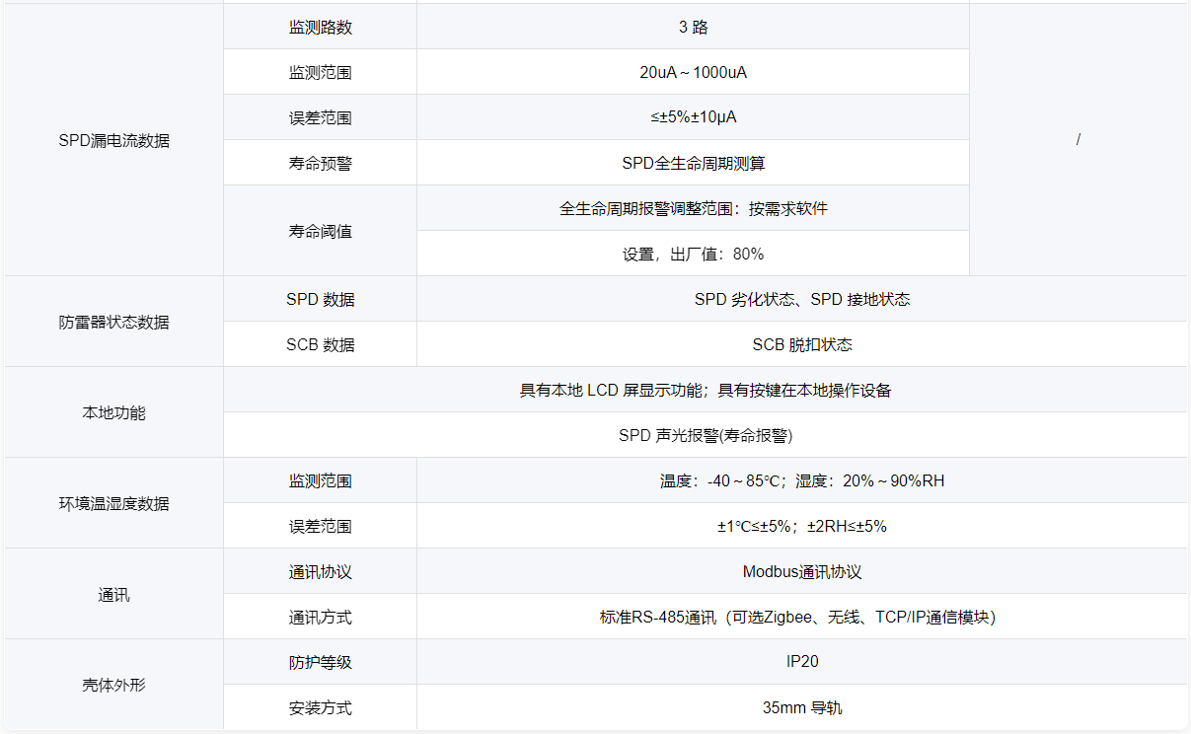Select the 20uA～1000uA range value
This screenshot has height=734, width=1191.
tap(693, 72)
